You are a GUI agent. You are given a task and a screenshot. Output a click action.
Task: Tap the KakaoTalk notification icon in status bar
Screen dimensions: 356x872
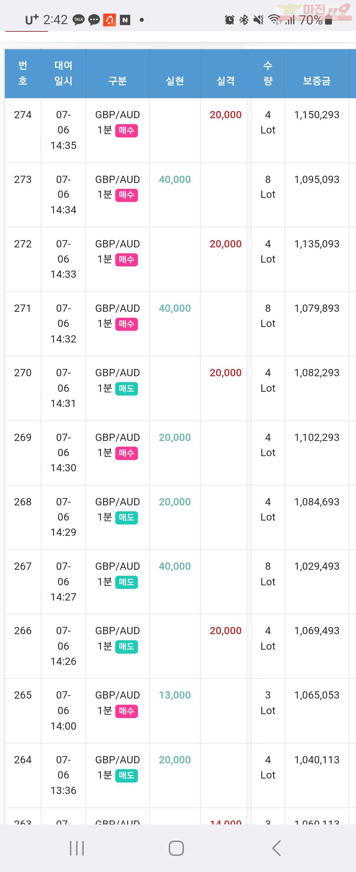tap(79, 20)
